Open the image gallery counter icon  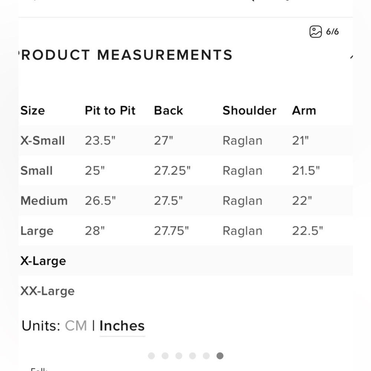click(315, 32)
